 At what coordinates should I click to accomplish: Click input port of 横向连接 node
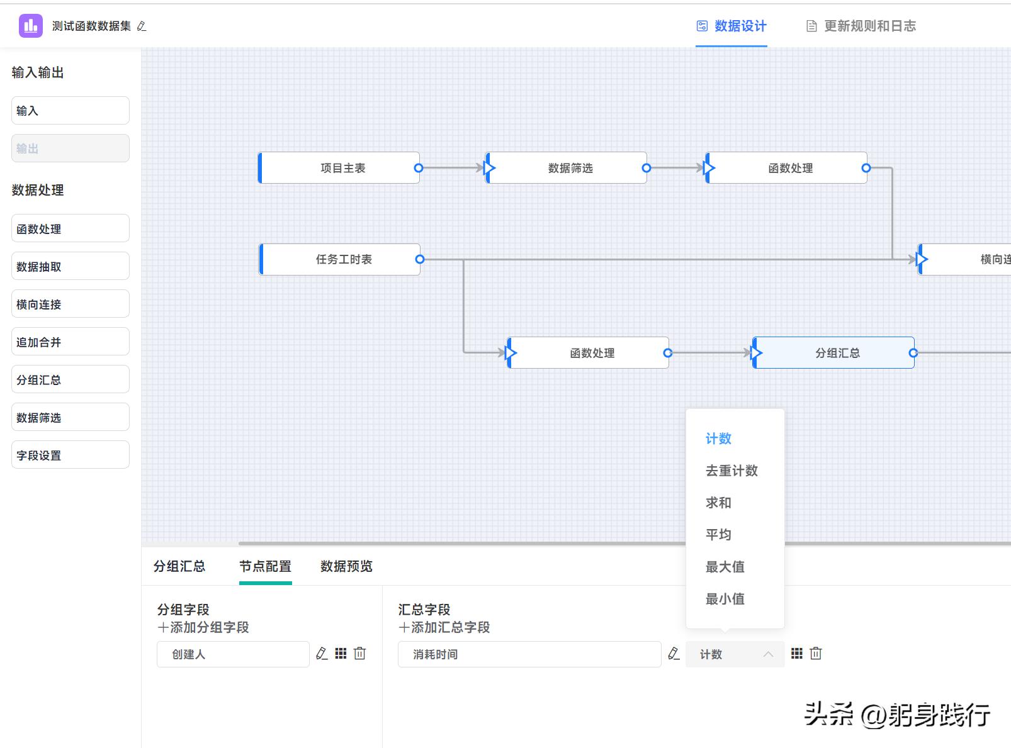[x=922, y=259]
